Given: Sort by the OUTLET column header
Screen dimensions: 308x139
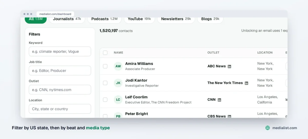Looking at the screenshot, I should click(x=213, y=53).
